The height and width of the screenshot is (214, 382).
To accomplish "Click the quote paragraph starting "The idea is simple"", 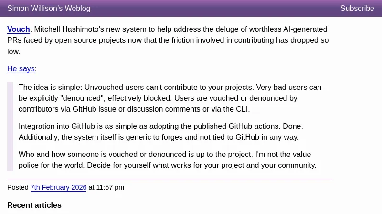I will 170,98.
